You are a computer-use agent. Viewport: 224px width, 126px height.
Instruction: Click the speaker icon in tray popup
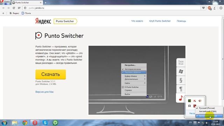point(200,101)
